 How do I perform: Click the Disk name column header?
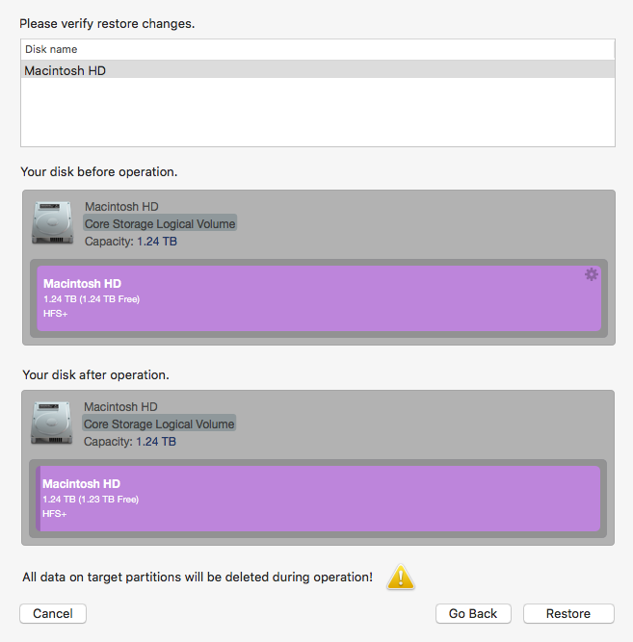click(x=318, y=49)
